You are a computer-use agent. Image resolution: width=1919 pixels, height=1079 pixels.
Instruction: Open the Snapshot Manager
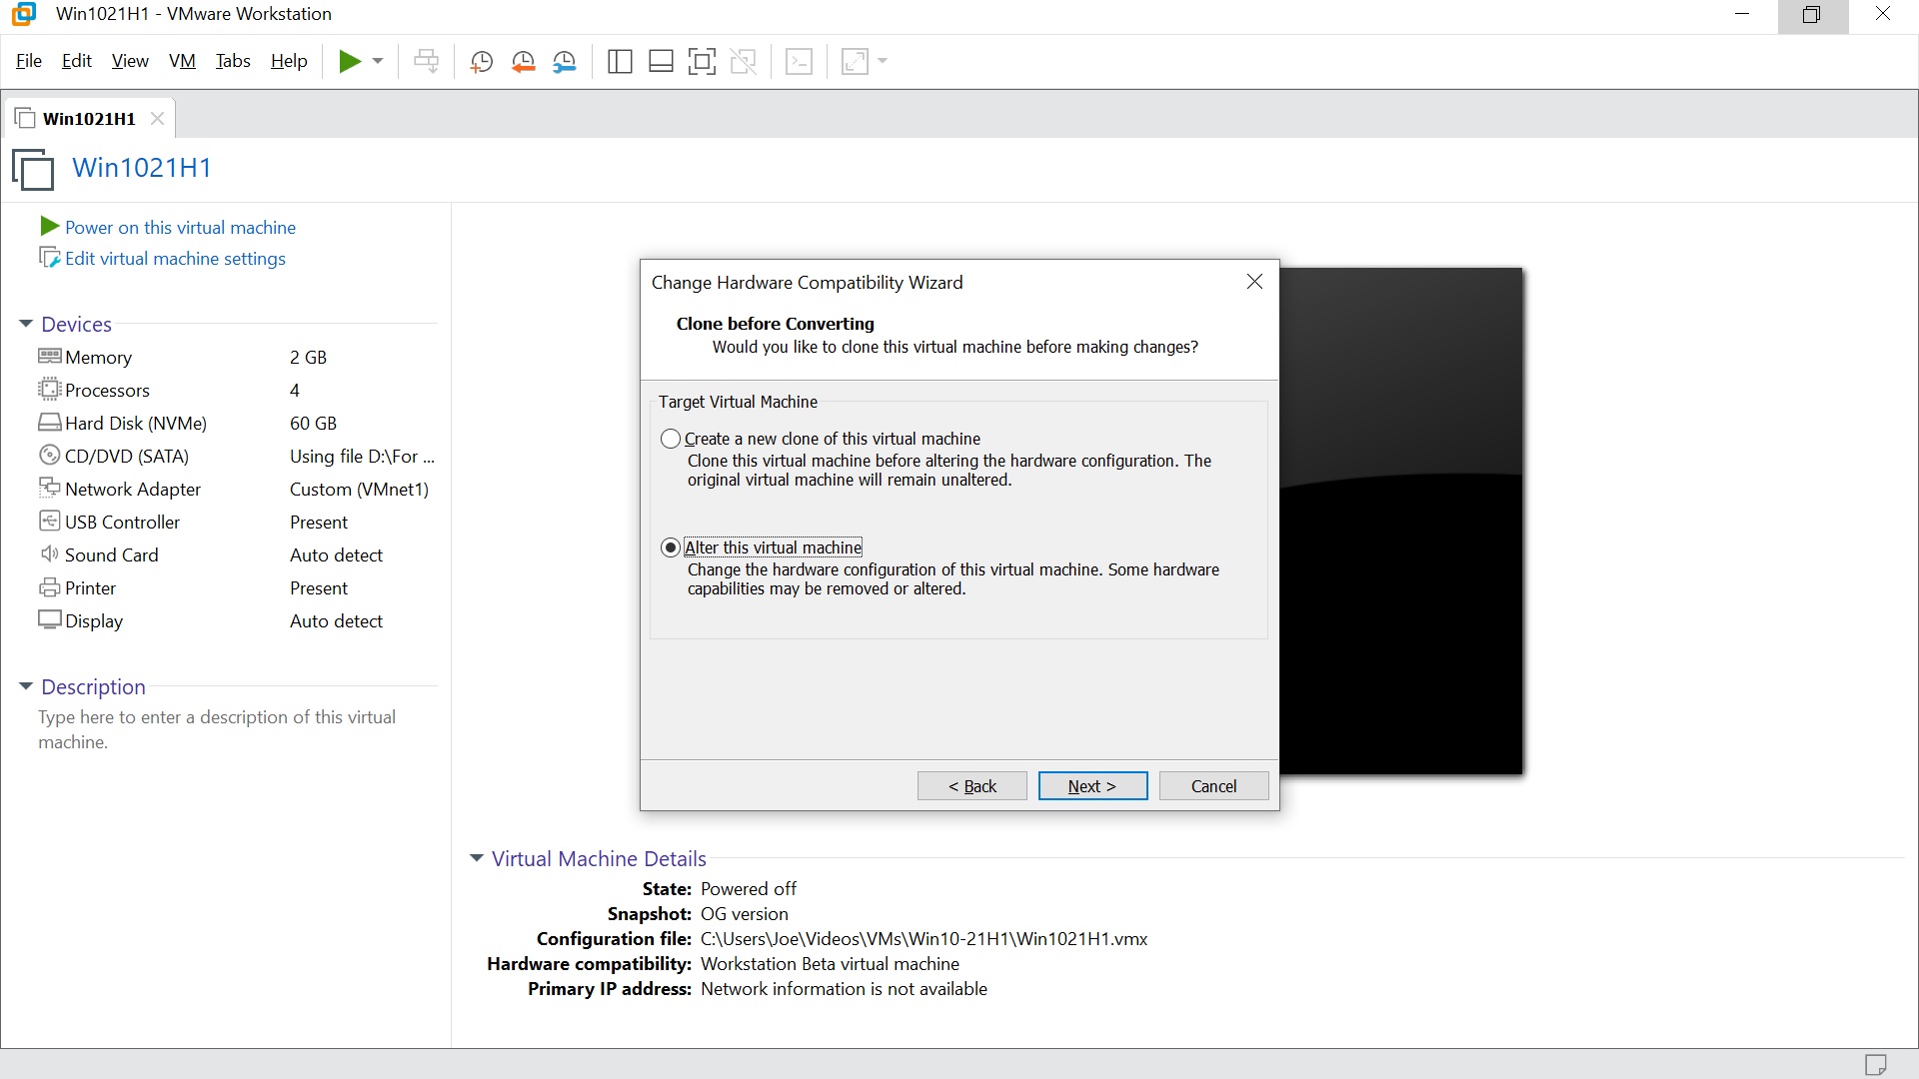coord(565,61)
